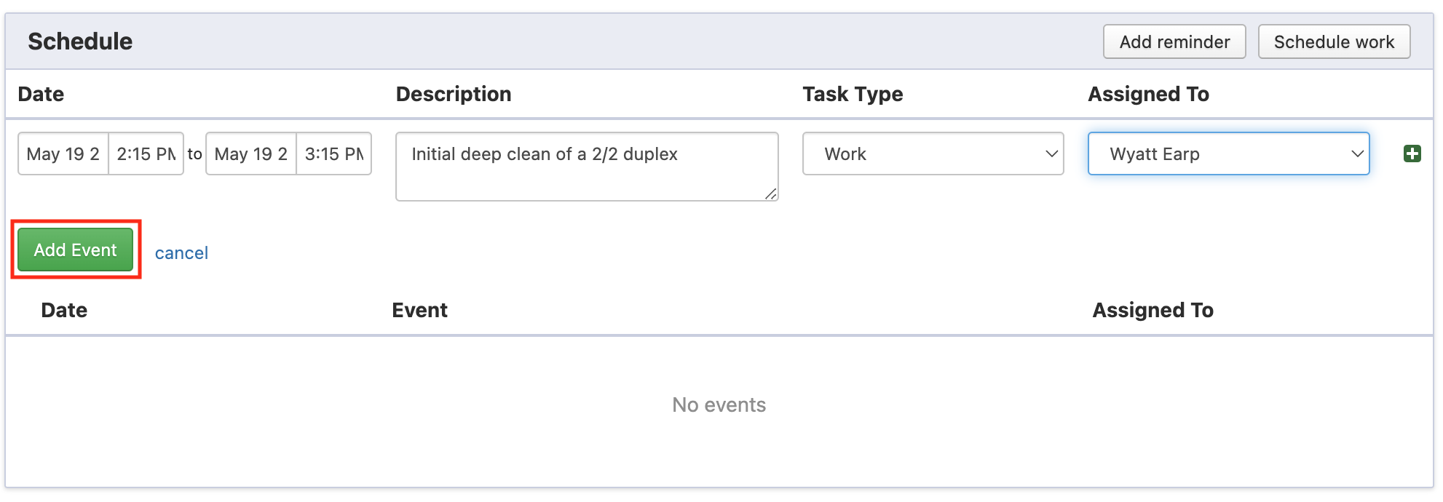Click the Task Type column header
Viewport: 1443px width, 502px height.
pyautogui.click(x=852, y=94)
